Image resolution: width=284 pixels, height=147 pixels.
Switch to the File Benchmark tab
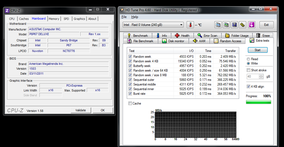point(140,41)
